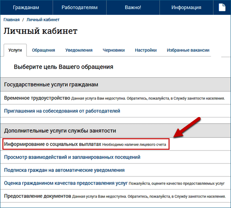Image resolution: width=231 pixels, height=208 pixels.
Task: Select the Важно! navigation item
Action: 133,7
